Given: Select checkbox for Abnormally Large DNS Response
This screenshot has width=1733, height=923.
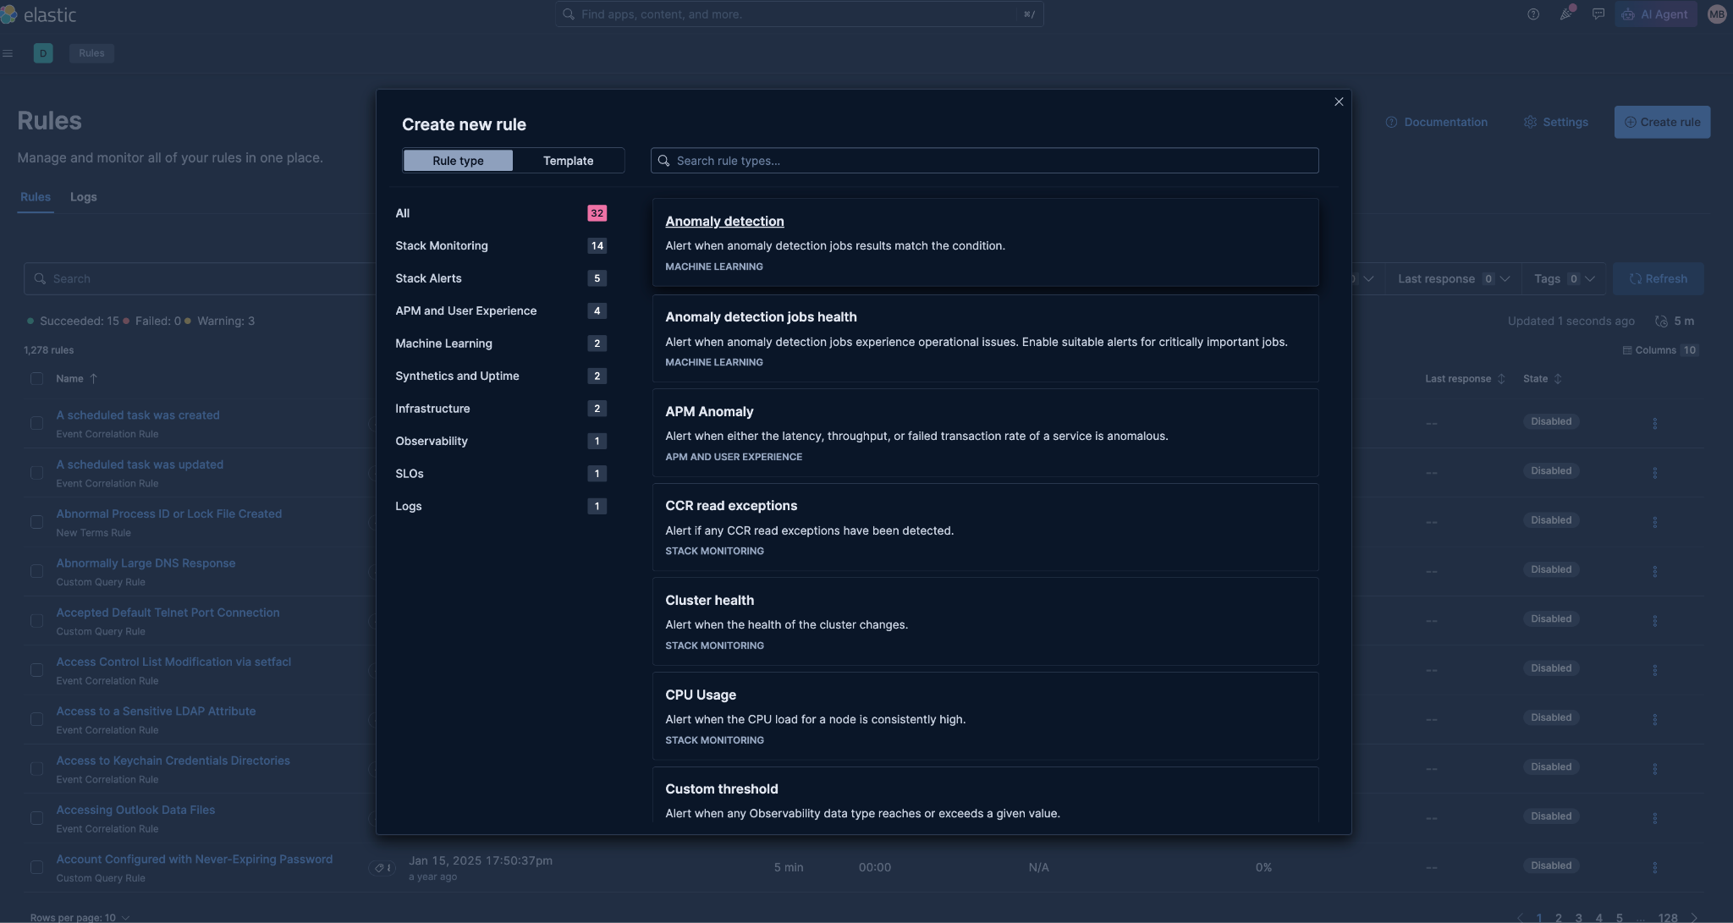Looking at the screenshot, I should click(x=36, y=571).
